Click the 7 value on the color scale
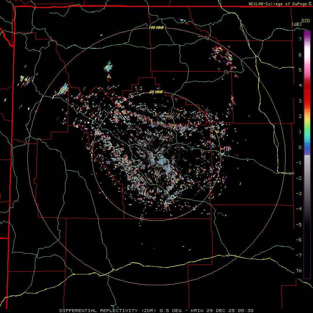This screenshot has height=313, width=313. 300,39
